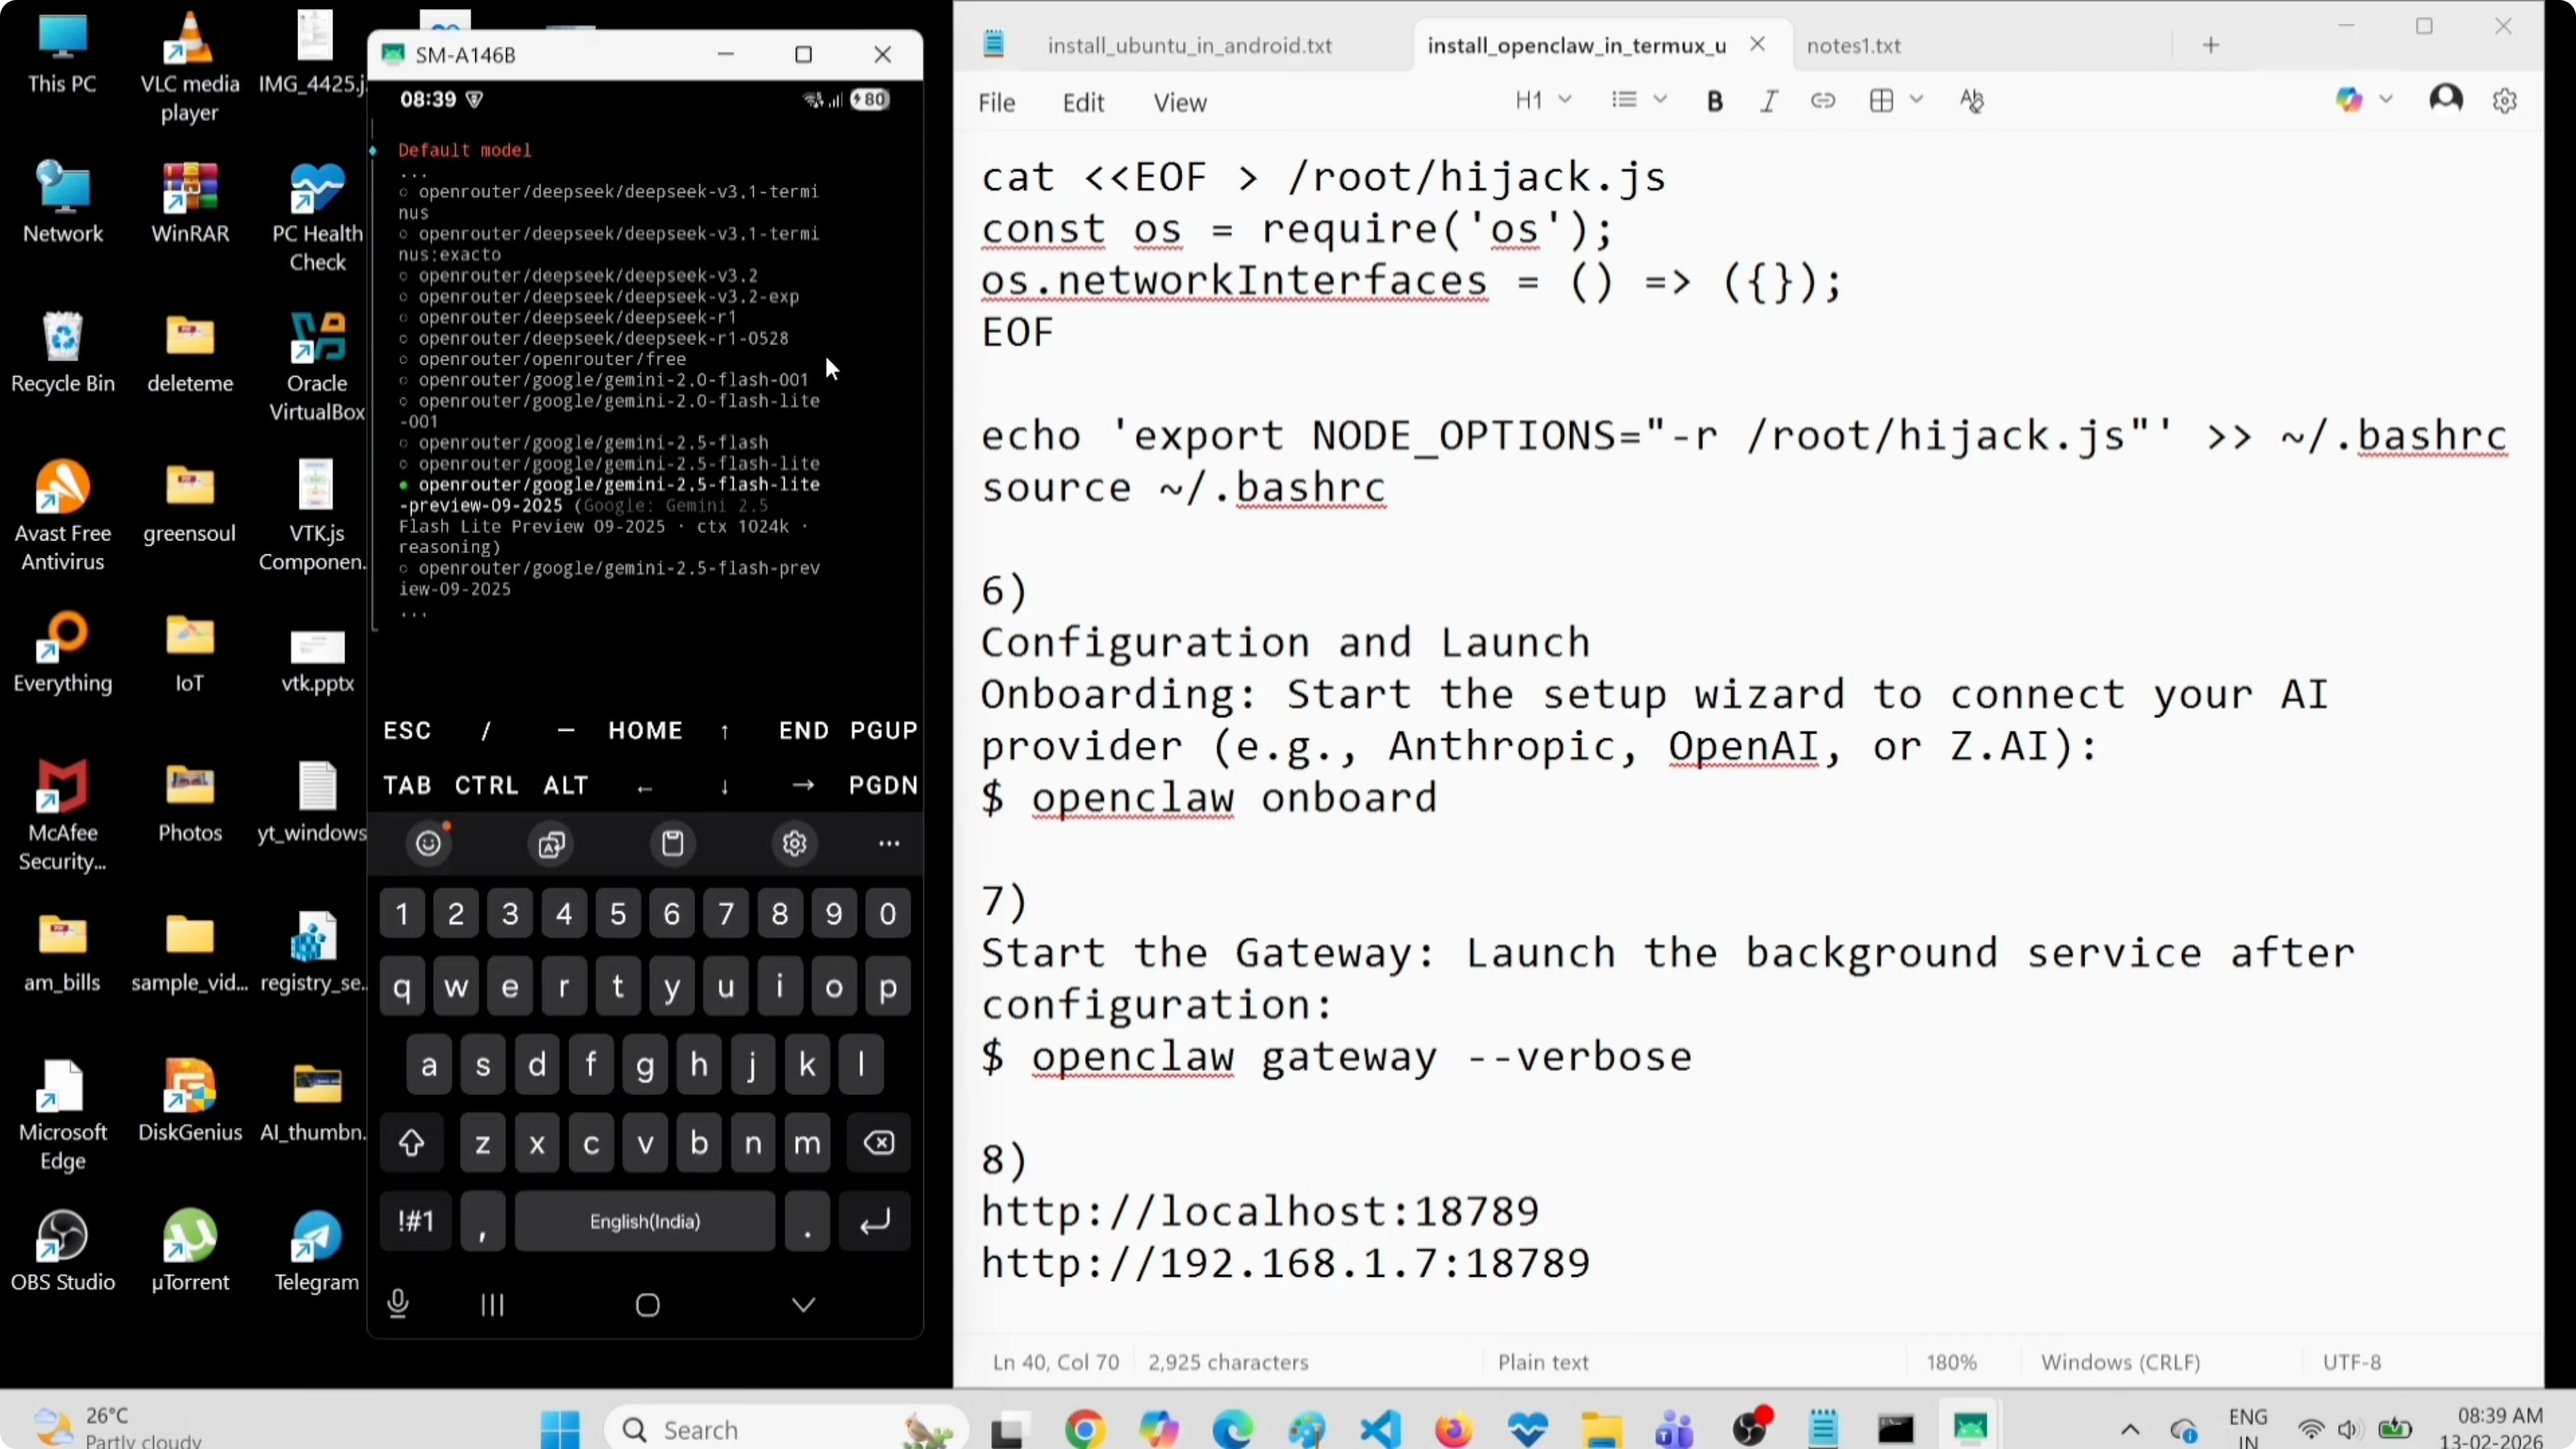Screen dimensions: 2576x1449
Task: Open Gboard keyboard settings
Action: click(x=794, y=843)
